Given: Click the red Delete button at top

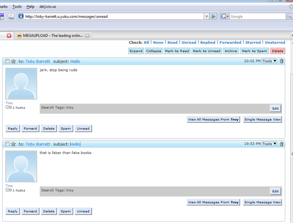Looking at the screenshot, I should coord(277,51).
